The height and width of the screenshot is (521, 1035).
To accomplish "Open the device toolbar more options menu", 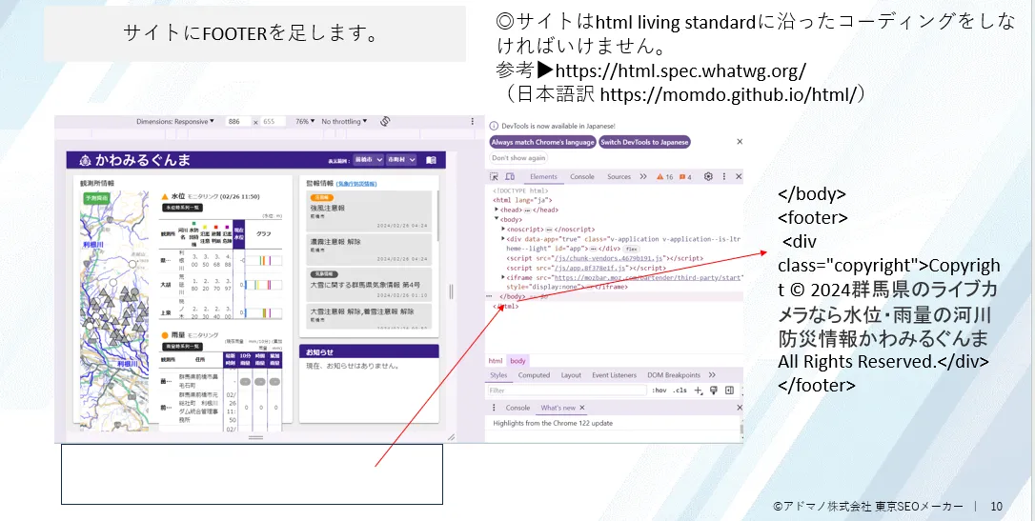I will click(x=472, y=121).
